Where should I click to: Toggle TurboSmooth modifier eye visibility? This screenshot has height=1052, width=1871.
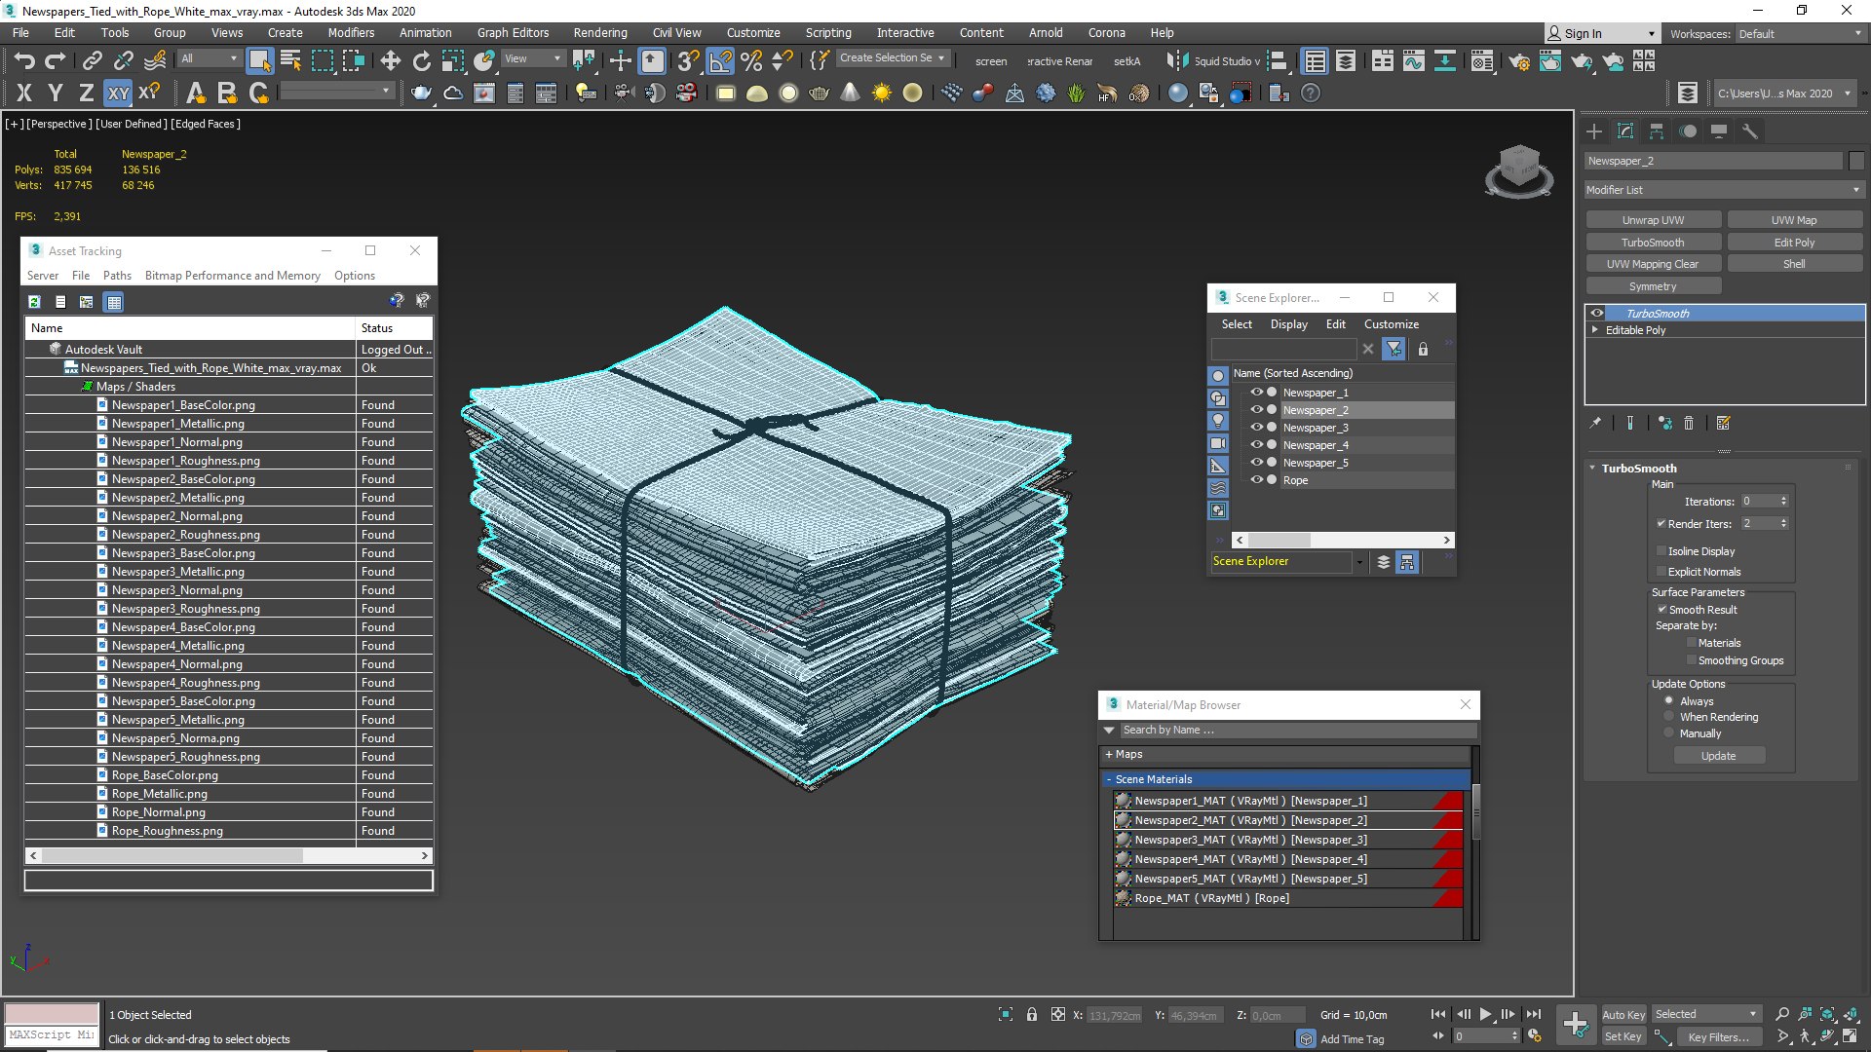point(1597,313)
